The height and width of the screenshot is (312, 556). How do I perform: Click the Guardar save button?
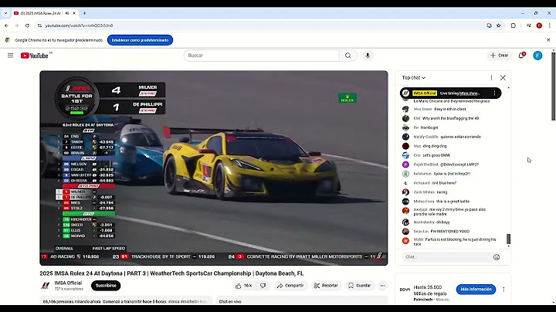[x=360, y=286]
